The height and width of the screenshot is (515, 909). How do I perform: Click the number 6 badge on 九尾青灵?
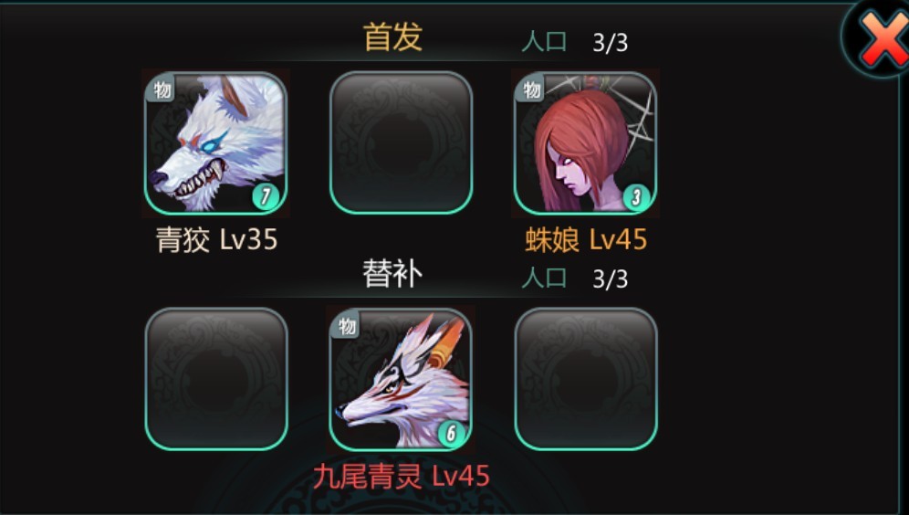coord(452,433)
